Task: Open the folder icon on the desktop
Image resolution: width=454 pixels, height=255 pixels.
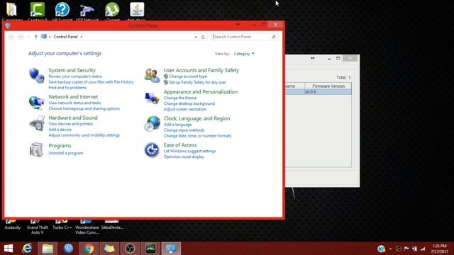Action: coord(12,11)
